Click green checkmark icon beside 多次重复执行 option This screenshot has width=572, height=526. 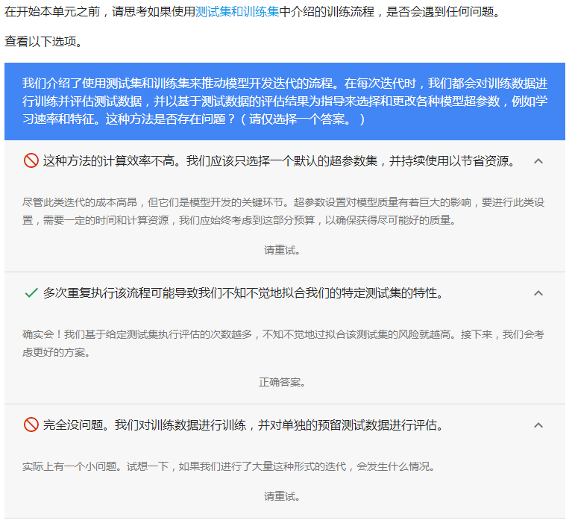tap(31, 293)
